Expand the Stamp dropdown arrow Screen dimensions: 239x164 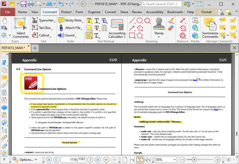(159, 37)
